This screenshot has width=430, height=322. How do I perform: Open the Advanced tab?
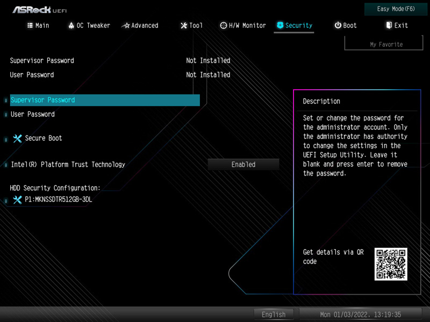click(x=140, y=25)
